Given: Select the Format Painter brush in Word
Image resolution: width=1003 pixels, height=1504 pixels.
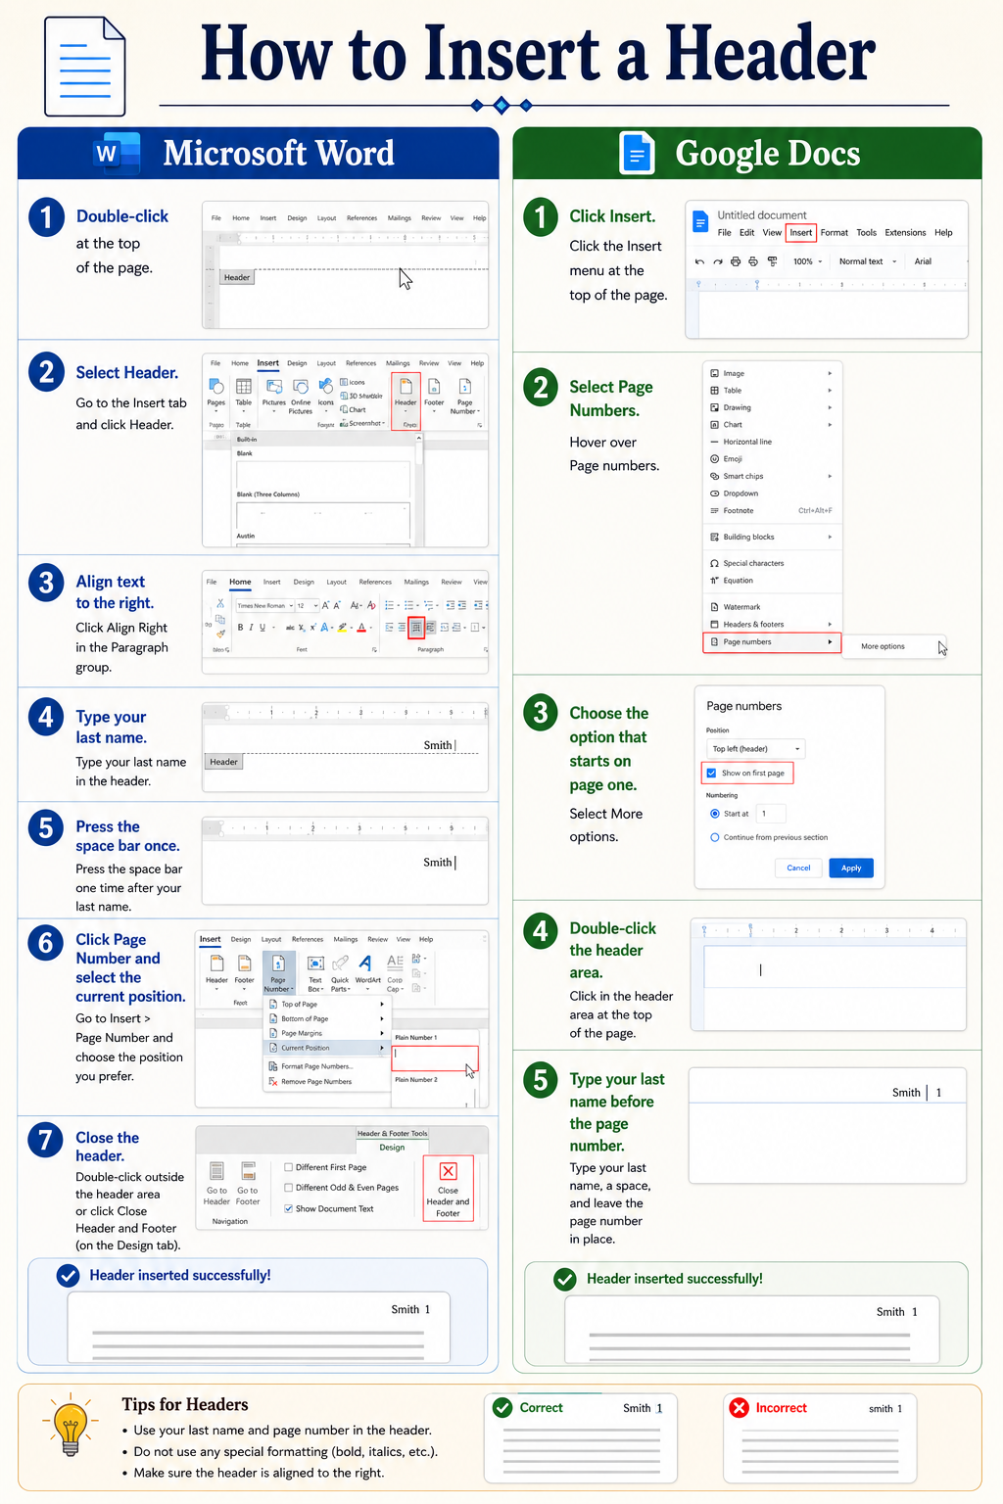Looking at the screenshot, I should pyautogui.click(x=220, y=634).
